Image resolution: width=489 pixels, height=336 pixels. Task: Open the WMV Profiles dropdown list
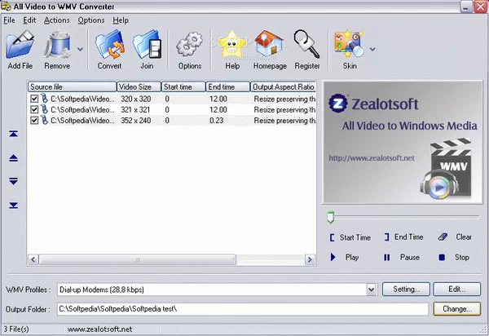[371, 290]
